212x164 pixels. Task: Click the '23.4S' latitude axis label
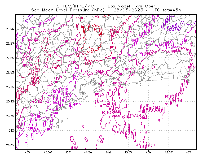(x=10, y=101)
